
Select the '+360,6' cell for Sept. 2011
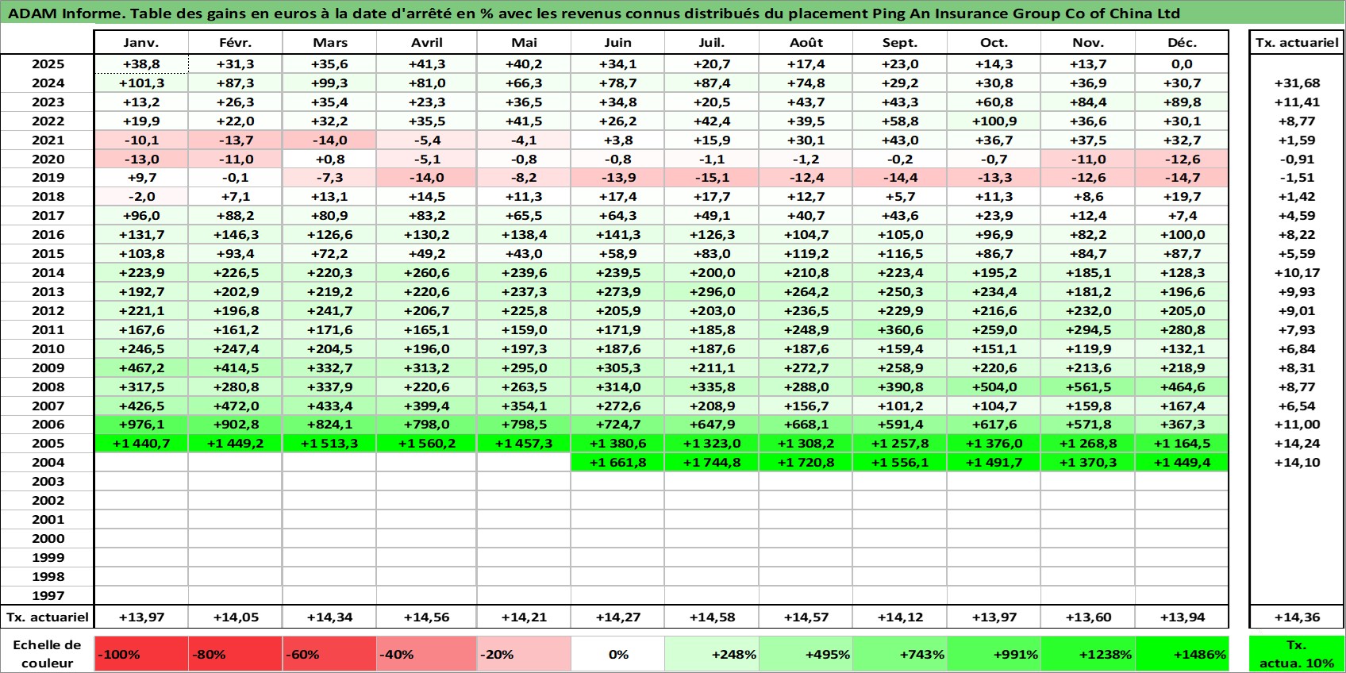coord(900,329)
